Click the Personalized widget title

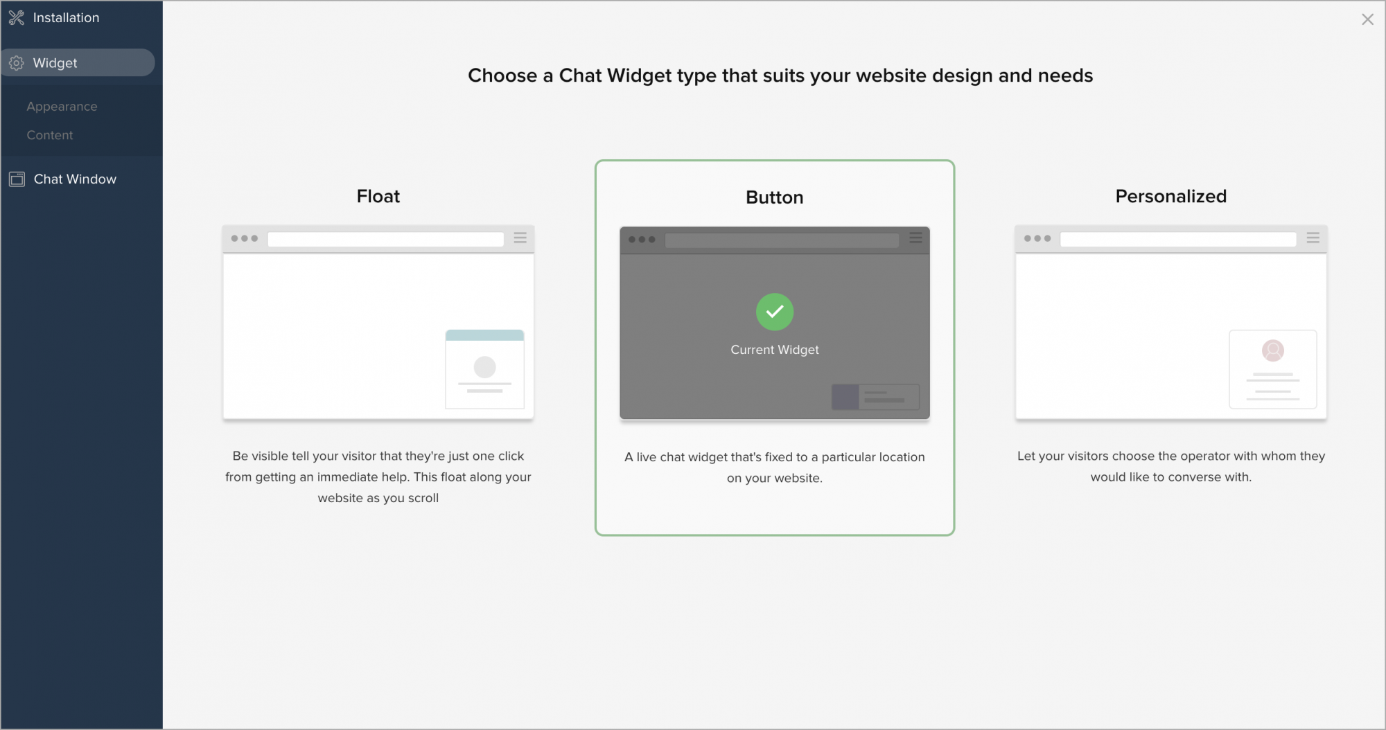[1171, 196]
